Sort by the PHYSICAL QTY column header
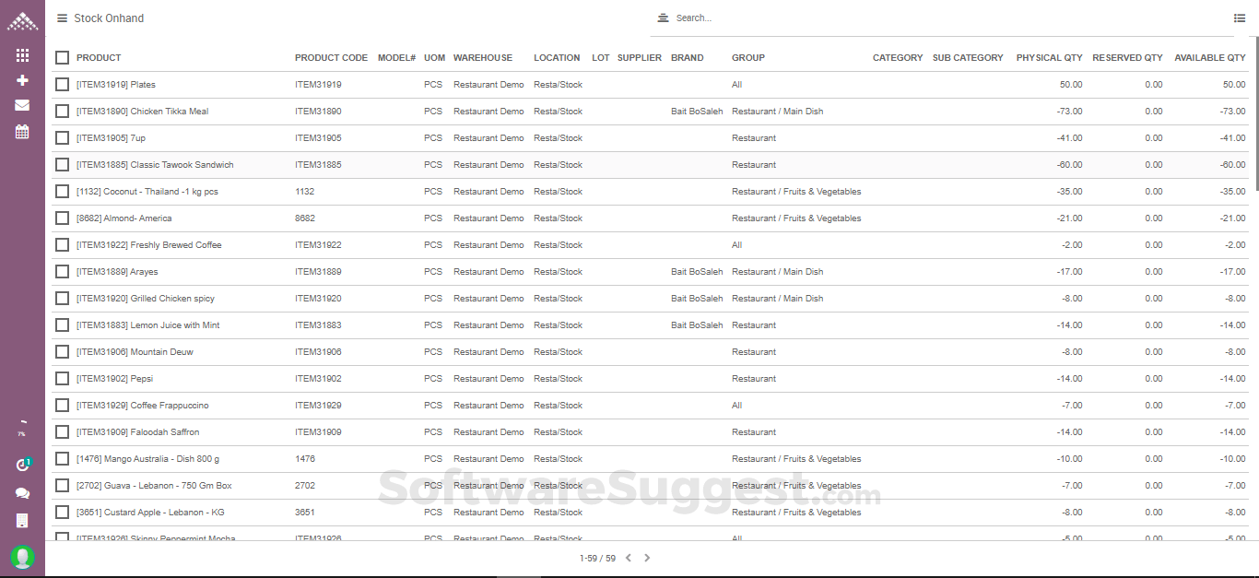This screenshot has height=578, width=1259. click(x=1050, y=58)
